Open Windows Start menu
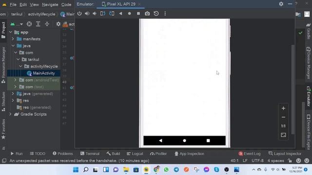 click(x=76, y=170)
